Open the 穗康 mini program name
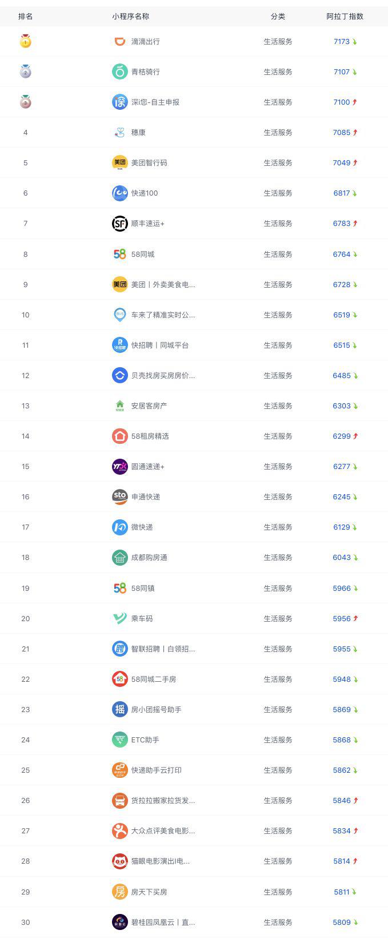The image size is (388, 946). pyautogui.click(x=138, y=133)
